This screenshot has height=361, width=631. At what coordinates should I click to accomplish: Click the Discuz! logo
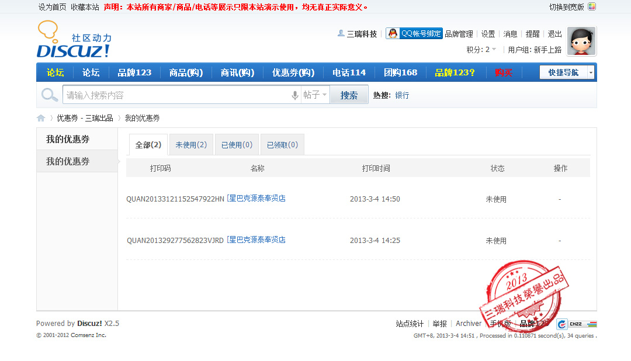pyautogui.click(x=74, y=39)
